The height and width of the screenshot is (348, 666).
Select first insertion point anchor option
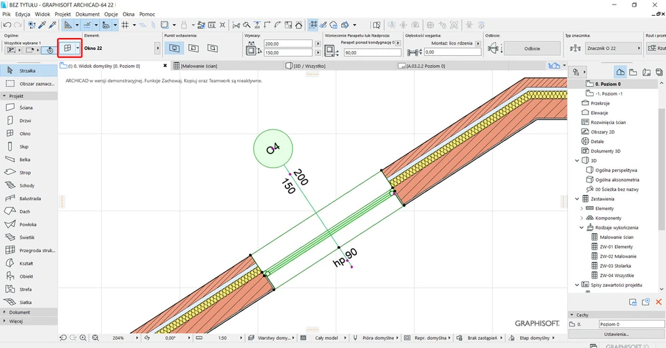point(174,48)
